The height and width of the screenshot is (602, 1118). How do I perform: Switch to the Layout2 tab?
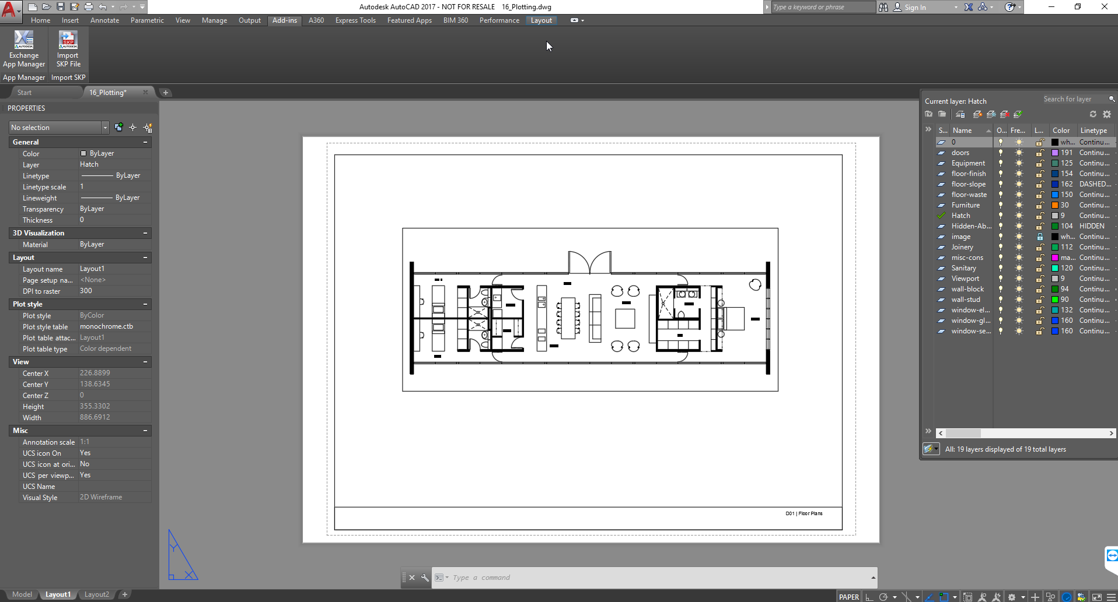coord(96,594)
